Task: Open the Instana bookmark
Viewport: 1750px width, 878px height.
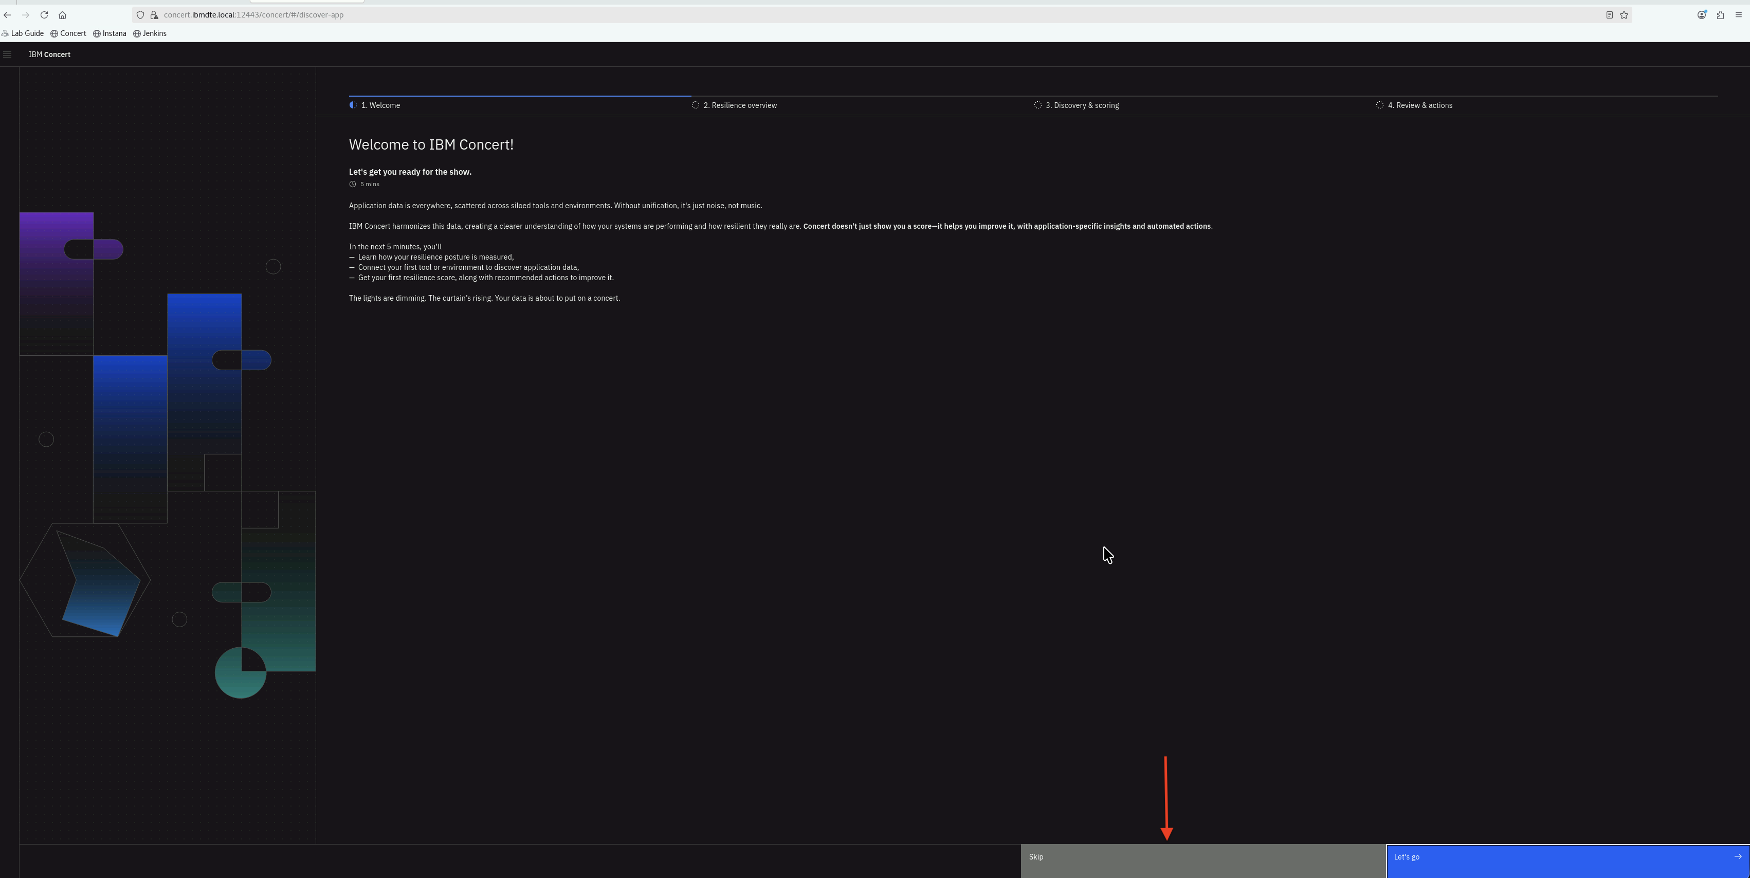Action: pos(110,33)
